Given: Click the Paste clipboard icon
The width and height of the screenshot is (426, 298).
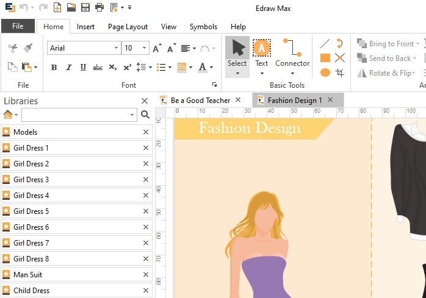Looking at the screenshot, I should (x=27, y=67).
